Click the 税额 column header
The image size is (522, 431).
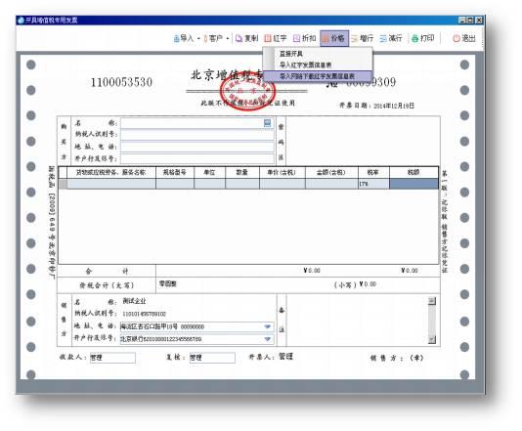[x=413, y=172]
